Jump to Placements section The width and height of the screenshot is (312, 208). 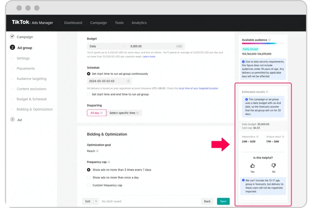point(26,69)
